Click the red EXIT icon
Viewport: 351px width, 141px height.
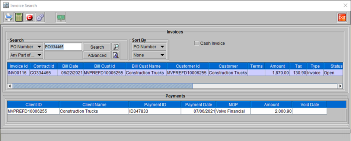[342, 17]
